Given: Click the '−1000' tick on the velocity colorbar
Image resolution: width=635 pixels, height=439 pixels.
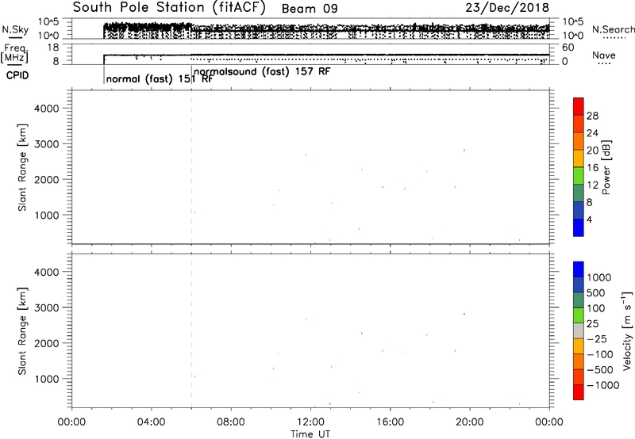Looking at the screenshot, I should pos(603,385).
